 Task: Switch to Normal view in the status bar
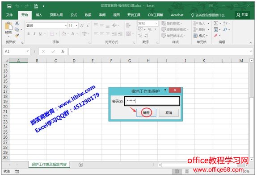pyautogui.click(x=177, y=171)
